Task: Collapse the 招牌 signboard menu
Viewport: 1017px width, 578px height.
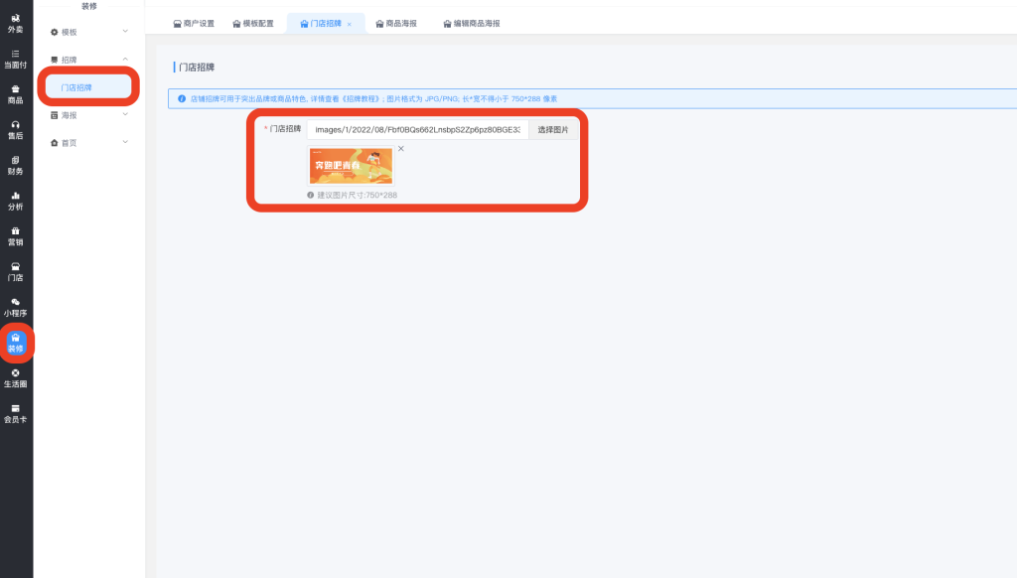Action: 89,60
